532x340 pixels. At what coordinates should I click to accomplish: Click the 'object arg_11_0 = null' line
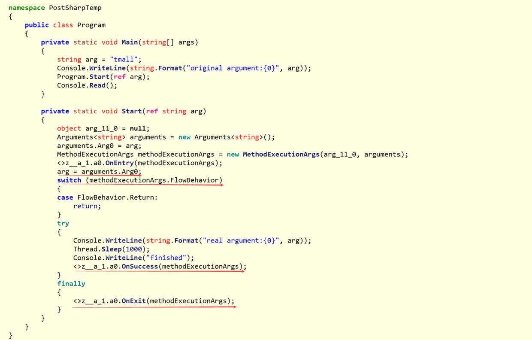[103, 128]
